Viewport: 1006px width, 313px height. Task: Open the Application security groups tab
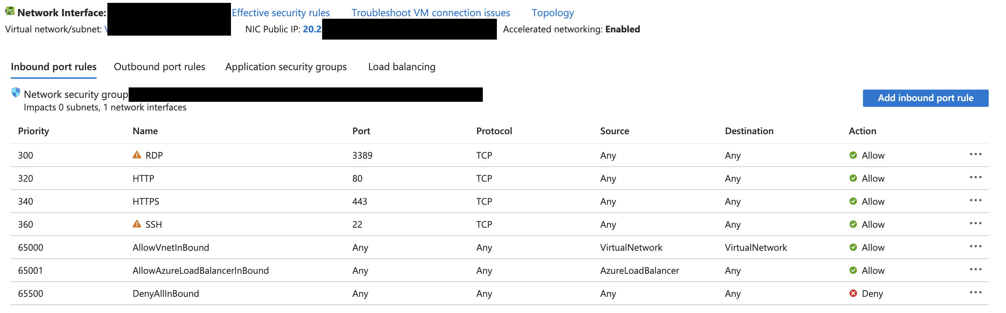(286, 67)
